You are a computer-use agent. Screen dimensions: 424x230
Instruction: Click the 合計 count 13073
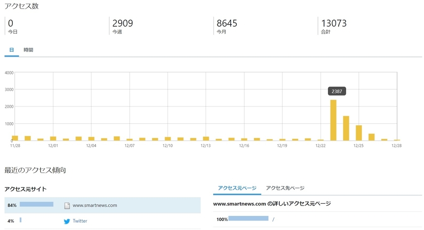click(x=334, y=23)
